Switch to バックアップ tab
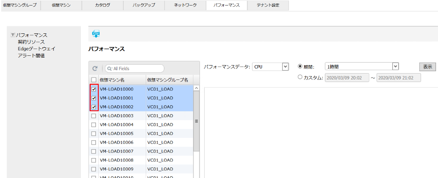Screen dimensions: 438x178 (144, 5)
